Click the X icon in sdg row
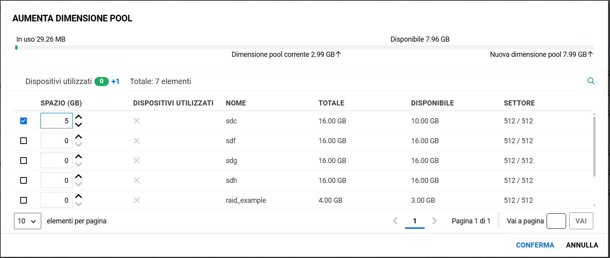 tap(136, 160)
